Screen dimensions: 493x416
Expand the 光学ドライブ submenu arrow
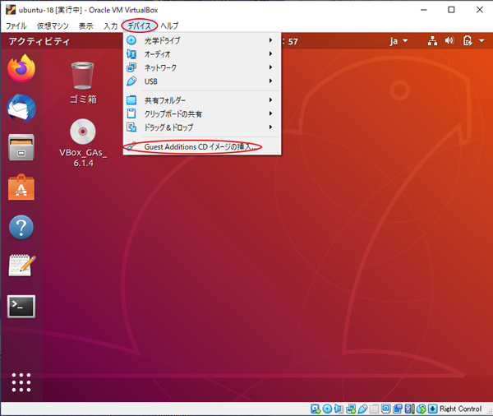coord(270,40)
